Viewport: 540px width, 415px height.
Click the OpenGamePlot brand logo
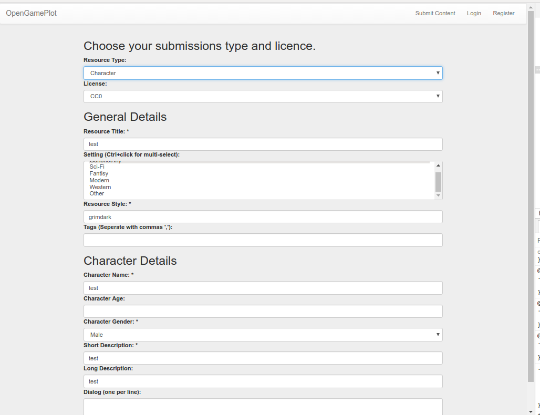tap(32, 13)
